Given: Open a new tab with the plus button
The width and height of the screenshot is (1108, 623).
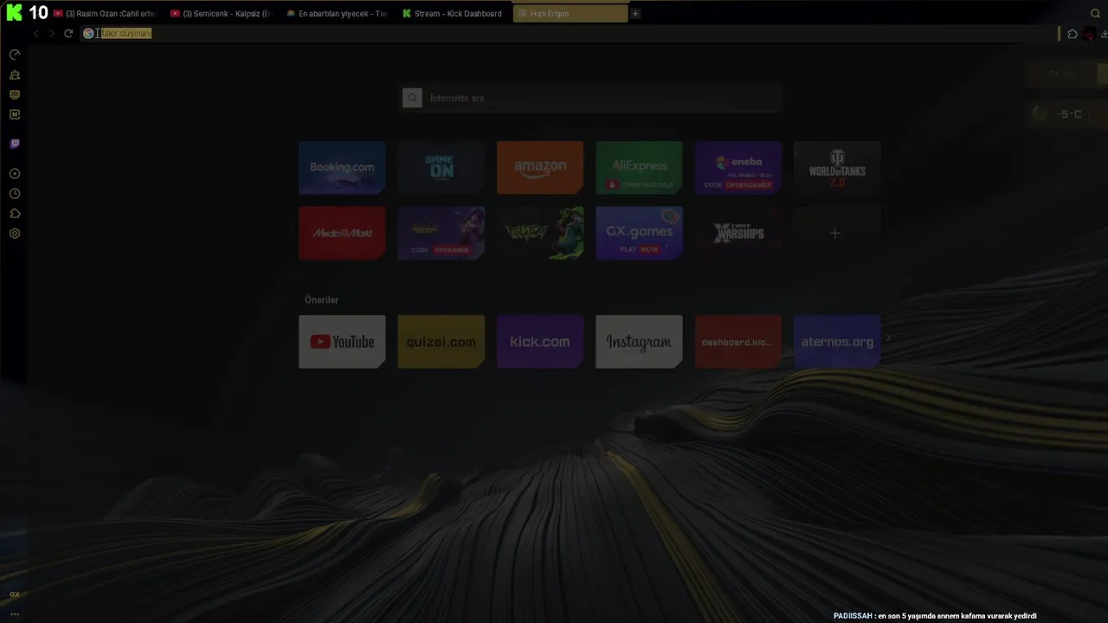Looking at the screenshot, I should [635, 14].
